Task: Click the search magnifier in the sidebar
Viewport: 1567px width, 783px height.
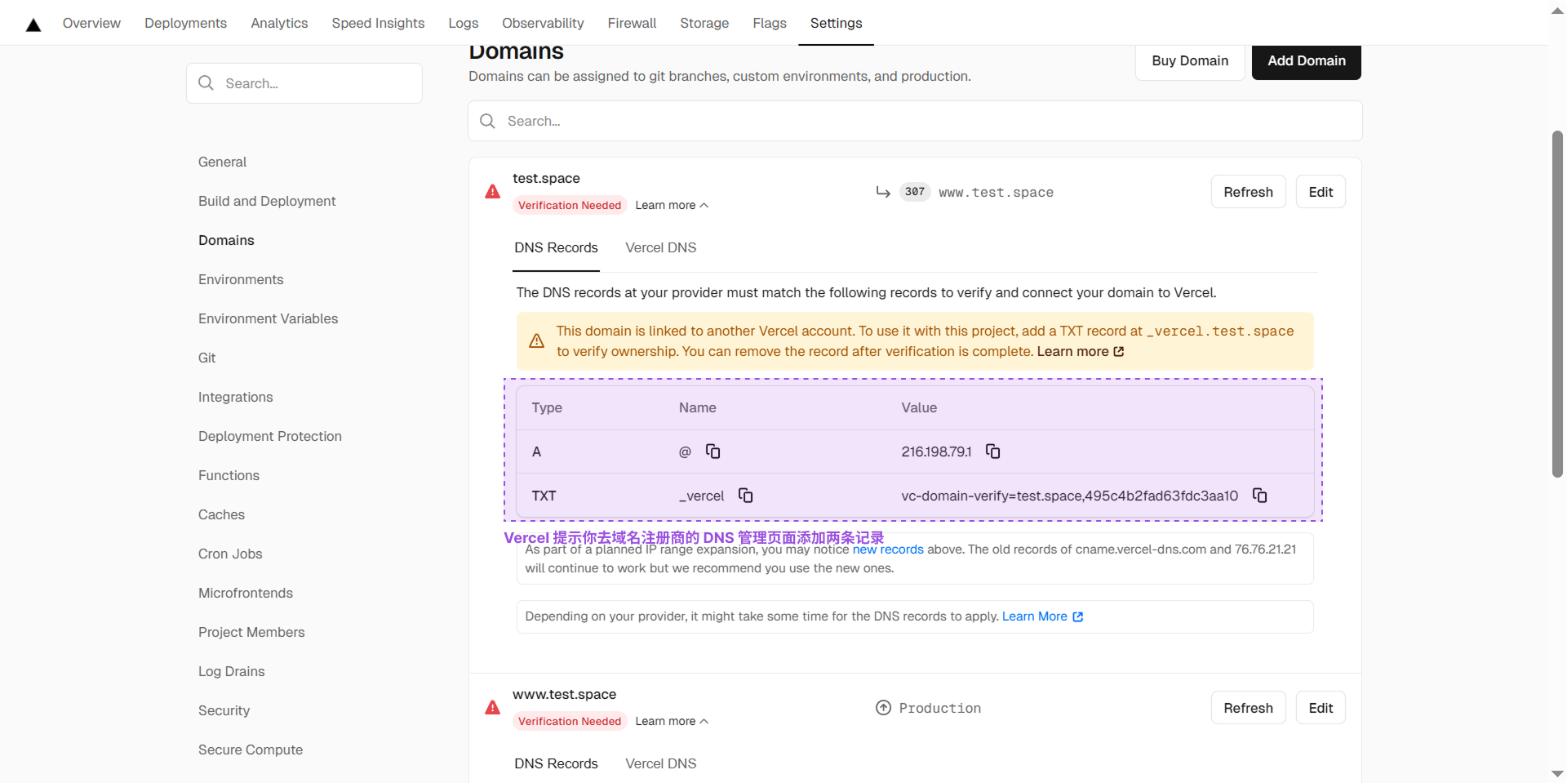Action: tap(206, 83)
